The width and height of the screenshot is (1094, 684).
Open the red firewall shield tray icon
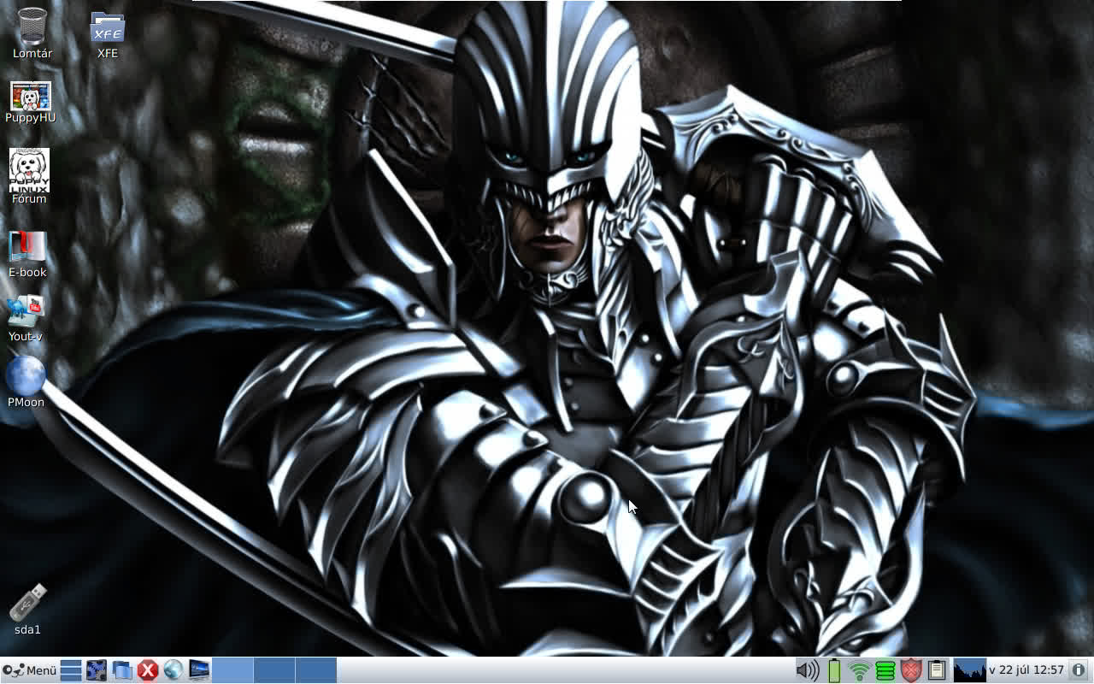[911, 670]
